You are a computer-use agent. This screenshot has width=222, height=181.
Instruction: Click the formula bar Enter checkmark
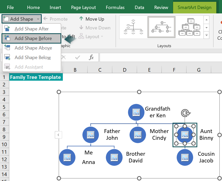click(78, 57)
